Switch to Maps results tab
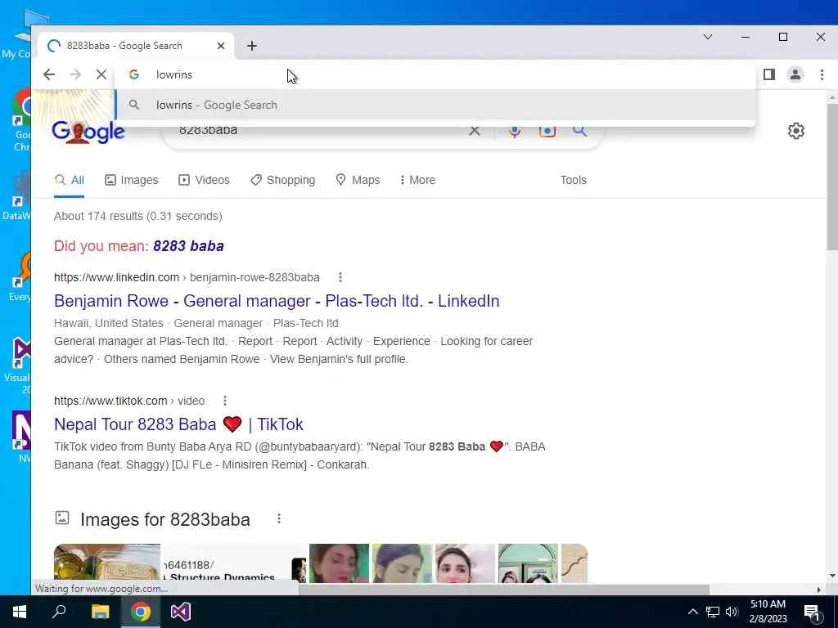This screenshot has width=838, height=628. pyautogui.click(x=358, y=180)
